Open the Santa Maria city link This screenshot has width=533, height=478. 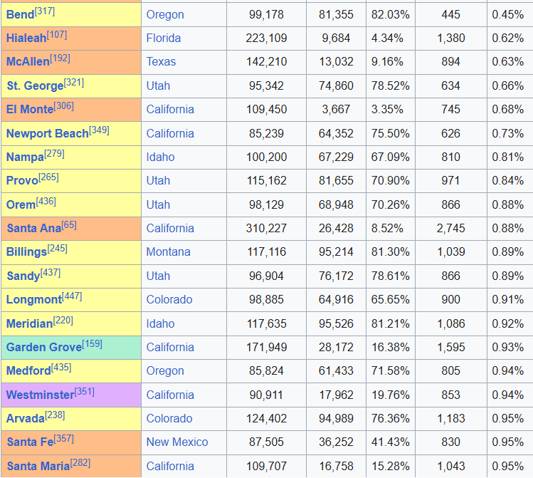(x=38, y=466)
